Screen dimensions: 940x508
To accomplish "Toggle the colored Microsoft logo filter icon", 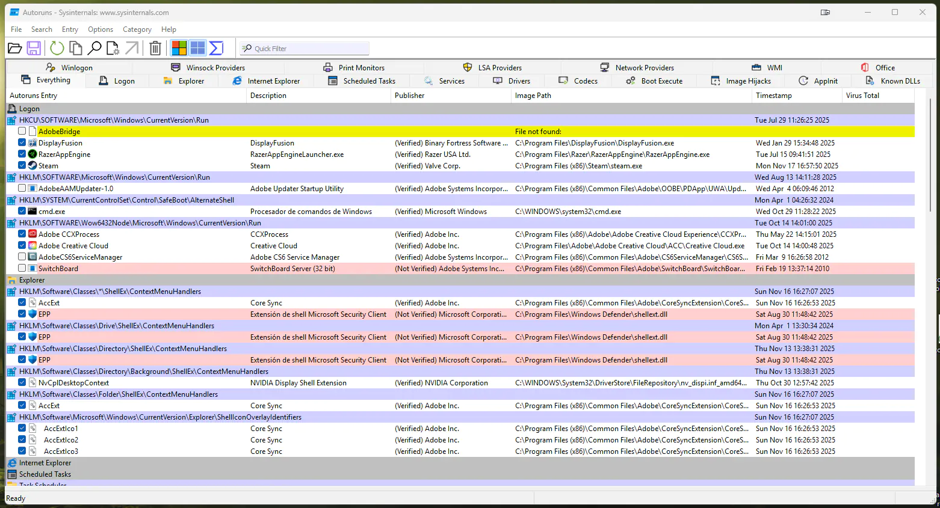I will click(x=179, y=48).
